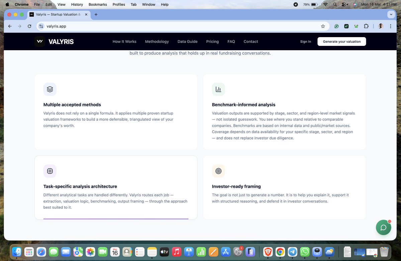Open the Contact nav link
The width and height of the screenshot is (401, 261).
coord(250,41)
